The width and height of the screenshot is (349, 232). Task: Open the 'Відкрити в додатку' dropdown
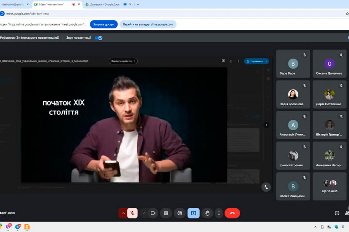pyautogui.click(x=123, y=61)
